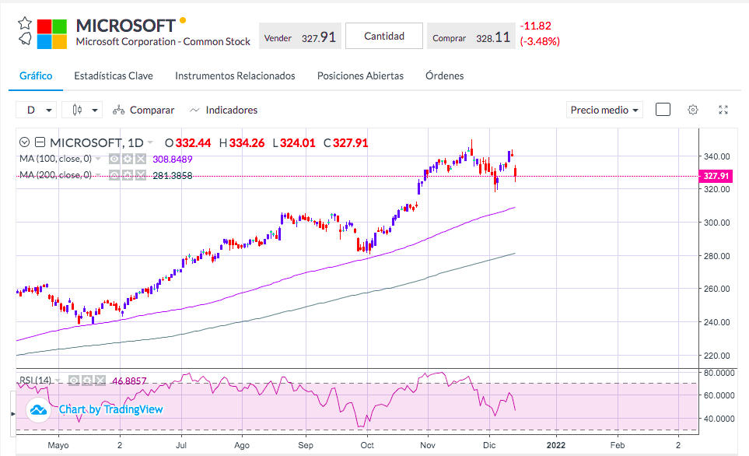Click the TradingView cloud logo

pyautogui.click(x=39, y=409)
